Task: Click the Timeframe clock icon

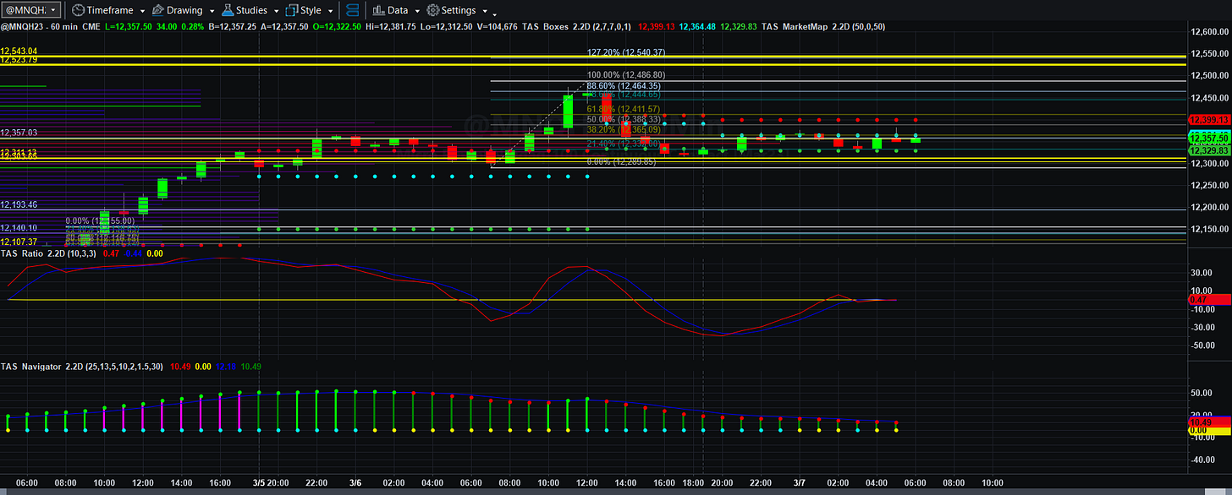Action: [x=77, y=10]
